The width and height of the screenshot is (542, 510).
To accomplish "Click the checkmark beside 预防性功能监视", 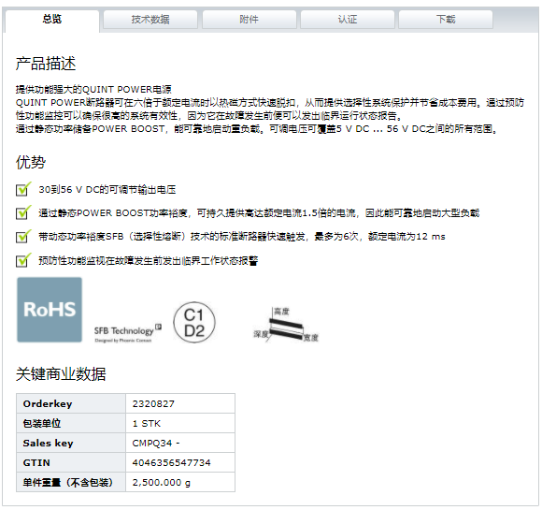I will tap(23, 260).
